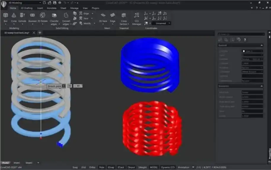Toggle Ortho mode in status bar
This screenshot has height=170, width=271.
click(92, 167)
